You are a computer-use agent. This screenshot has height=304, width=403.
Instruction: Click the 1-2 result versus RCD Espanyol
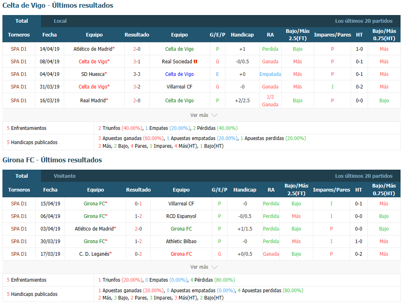click(x=138, y=216)
